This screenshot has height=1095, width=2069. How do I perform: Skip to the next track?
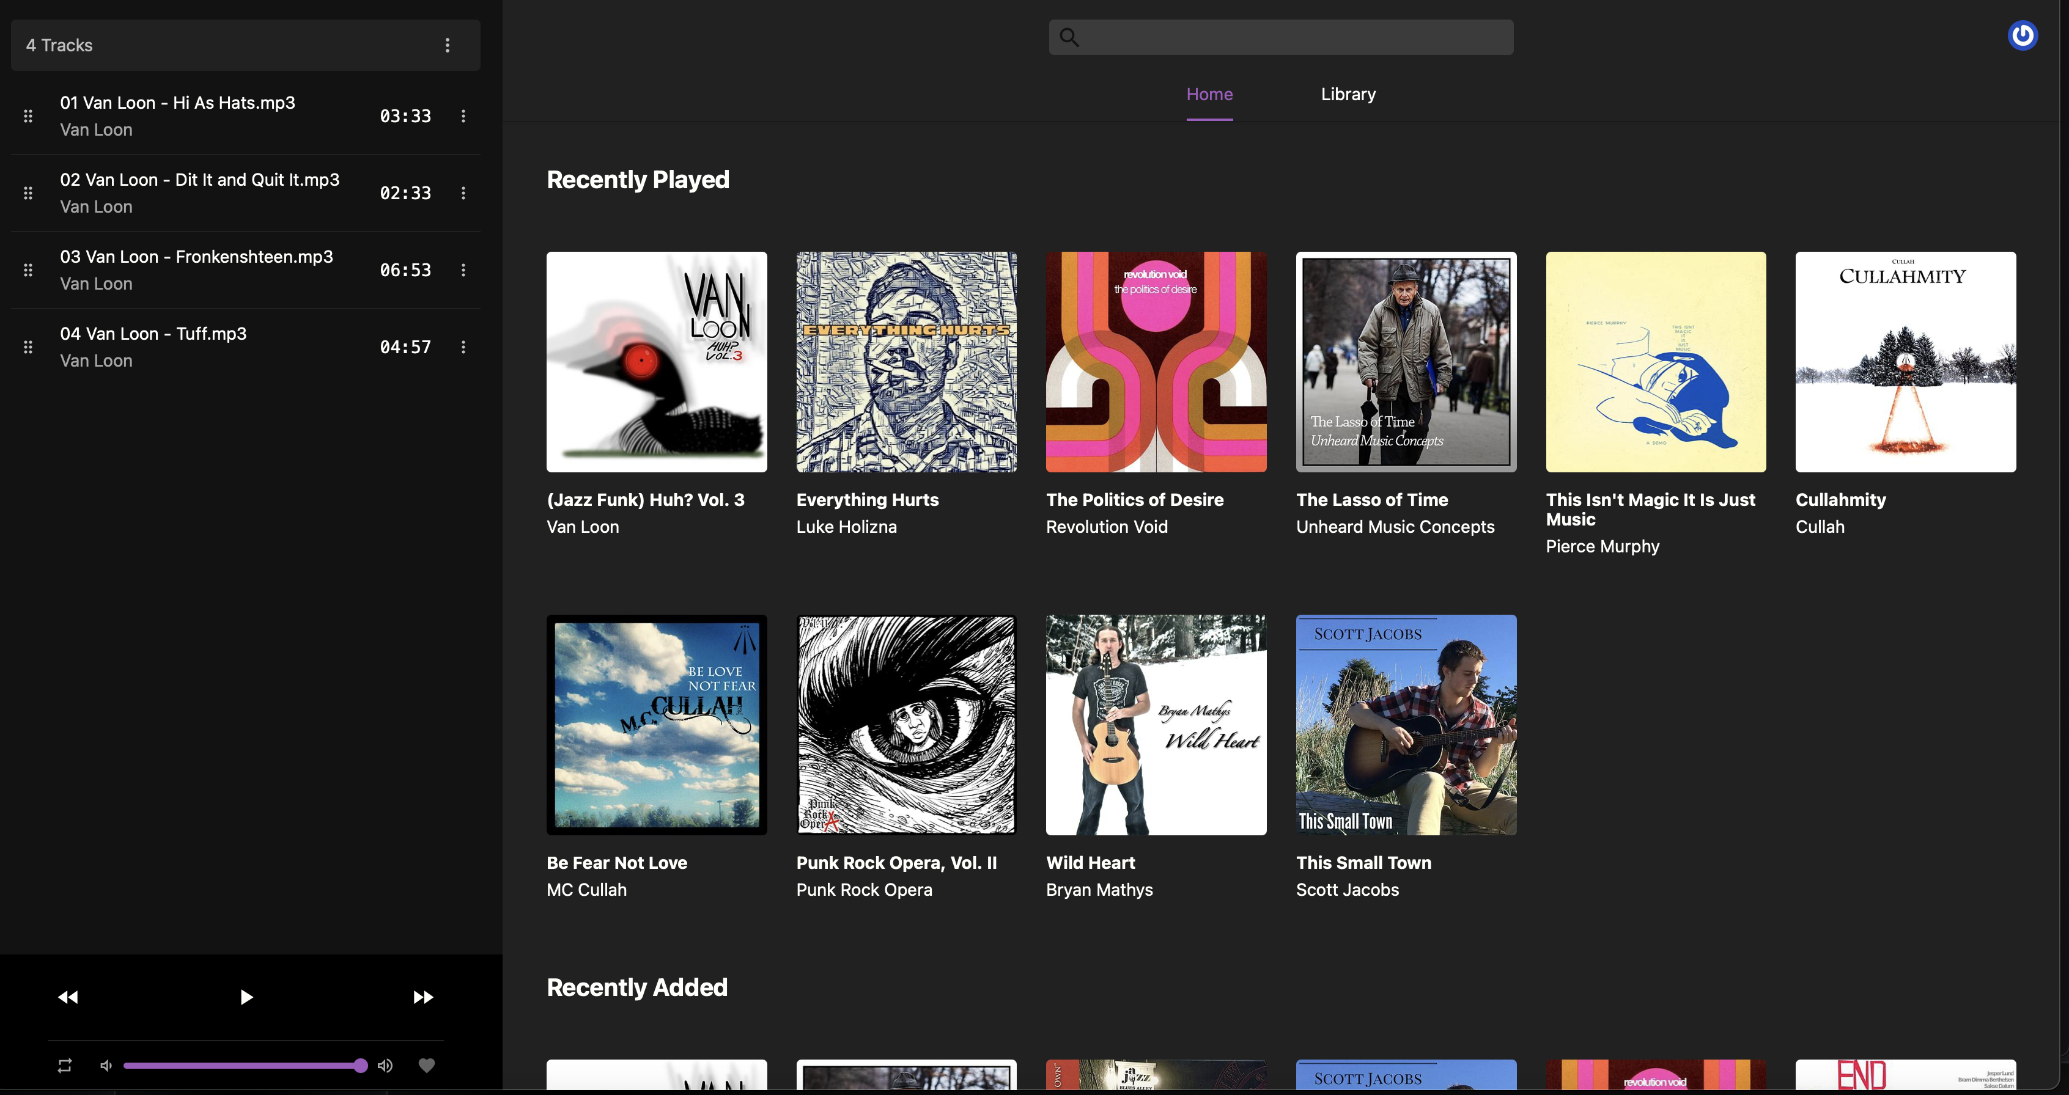tap(422, 996)
